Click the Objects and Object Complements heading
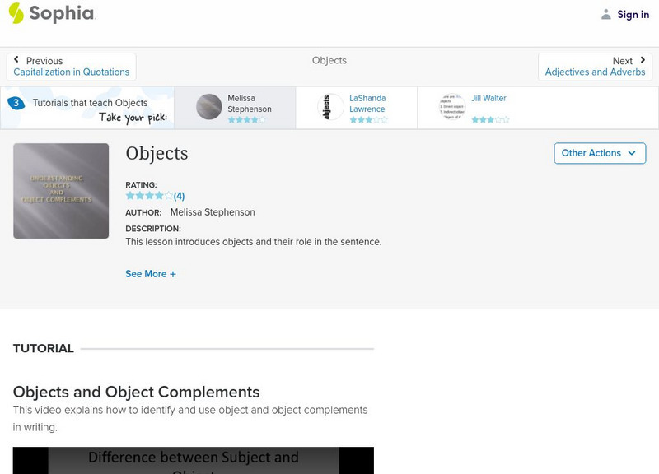Screen dimensions: 659x474 click(x=136, y=392)
